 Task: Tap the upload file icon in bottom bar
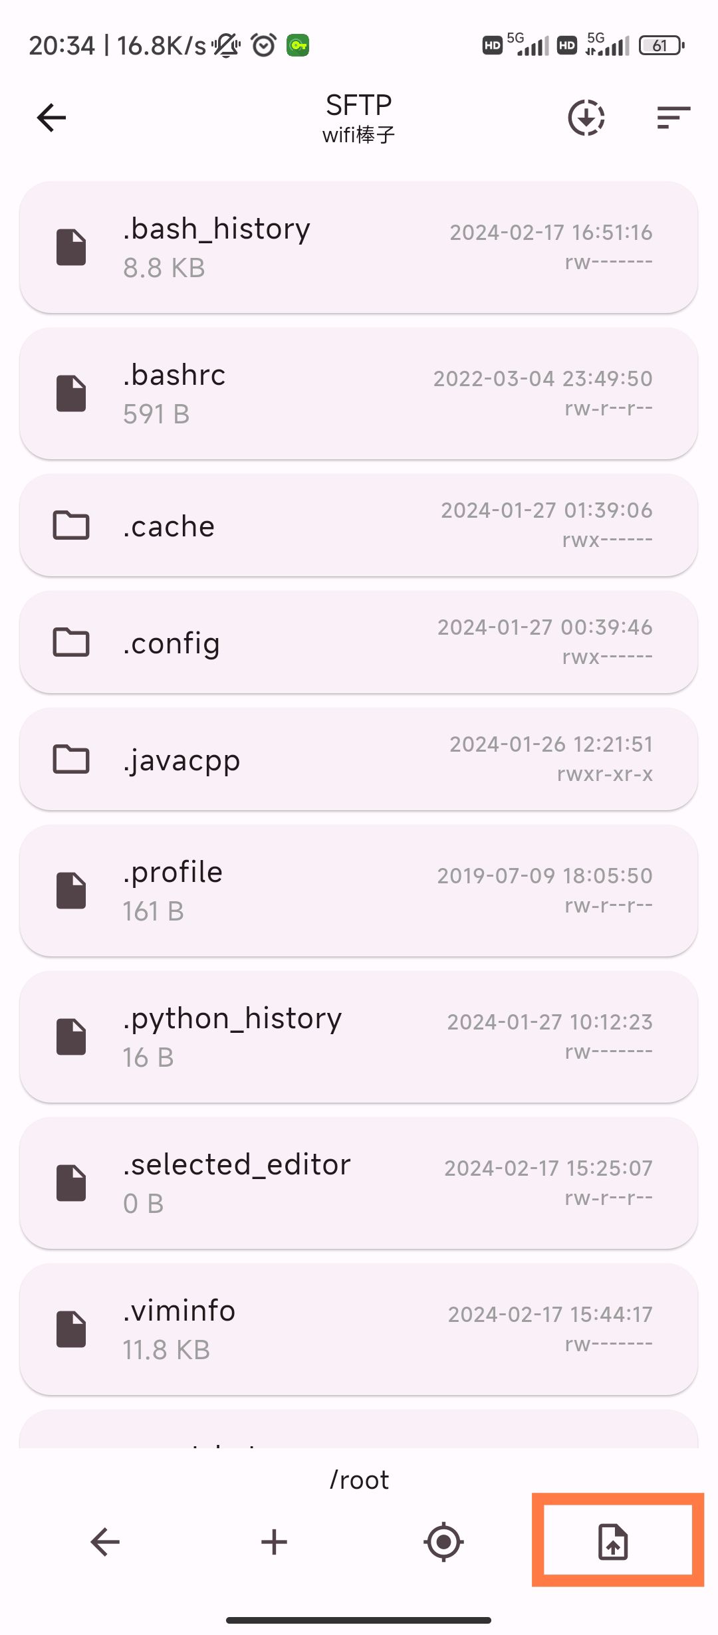pos(613,1542)
